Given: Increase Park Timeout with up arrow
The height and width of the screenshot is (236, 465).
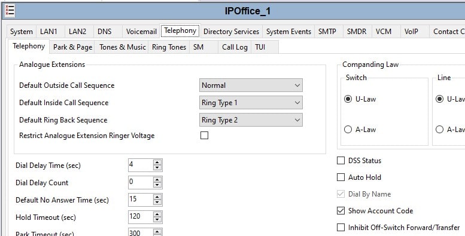Looking at the screenshot, I should [157, 231].
